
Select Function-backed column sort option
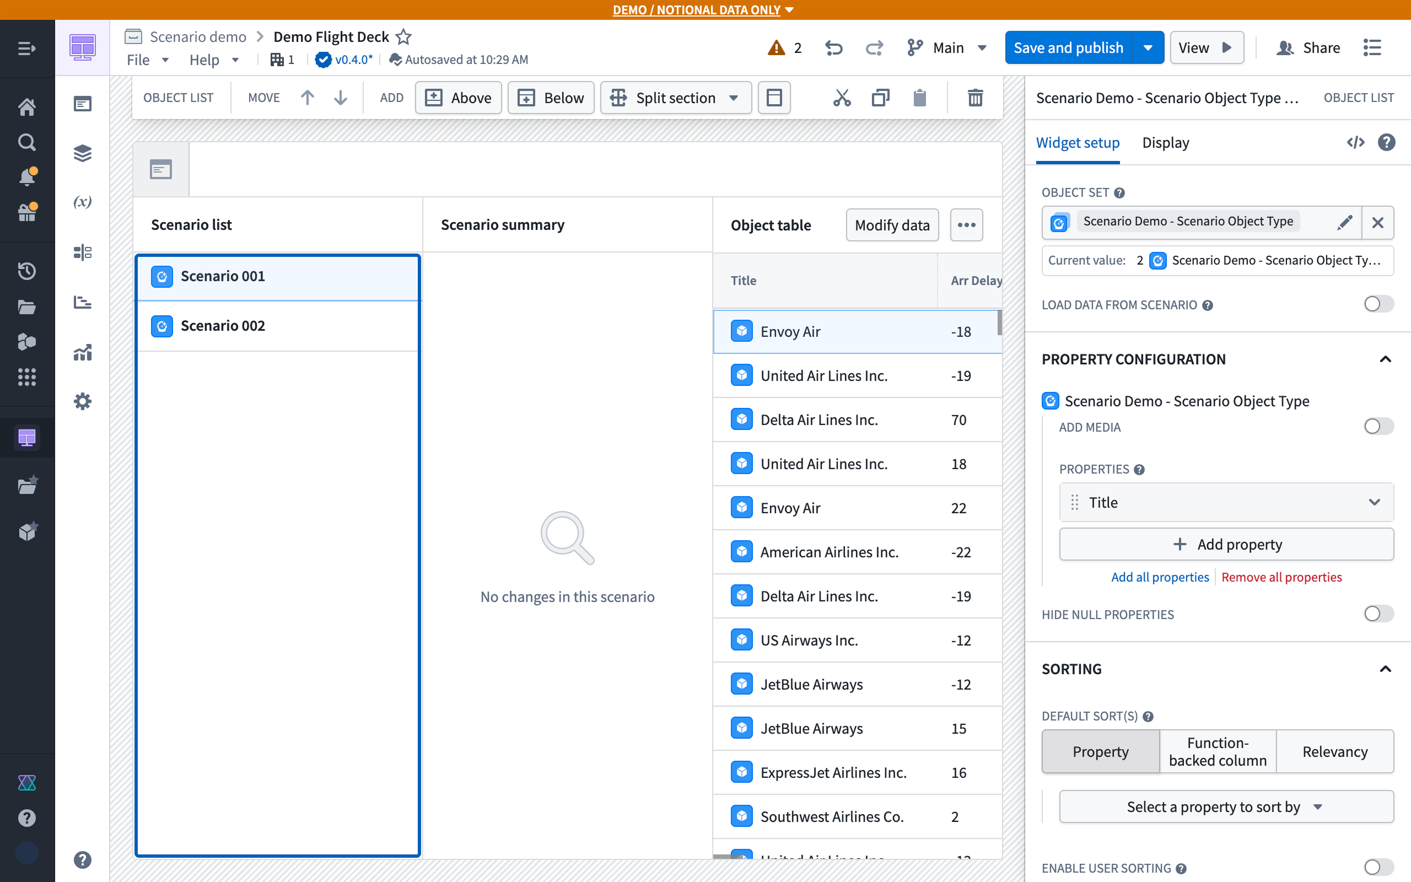click(x=1218, y=751)
